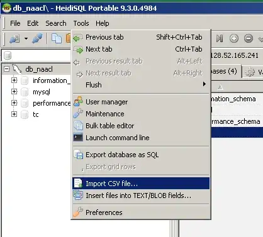This screenshot has width=263, height=237.
Task: Expand the performance_schema database node
Action: (x=14, y=102)
